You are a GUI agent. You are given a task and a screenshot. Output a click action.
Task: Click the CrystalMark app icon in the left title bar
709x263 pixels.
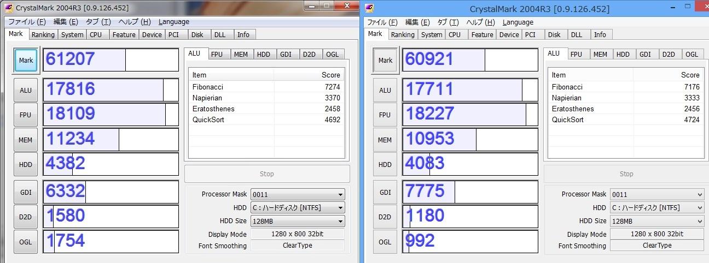[x=9, y=8]
